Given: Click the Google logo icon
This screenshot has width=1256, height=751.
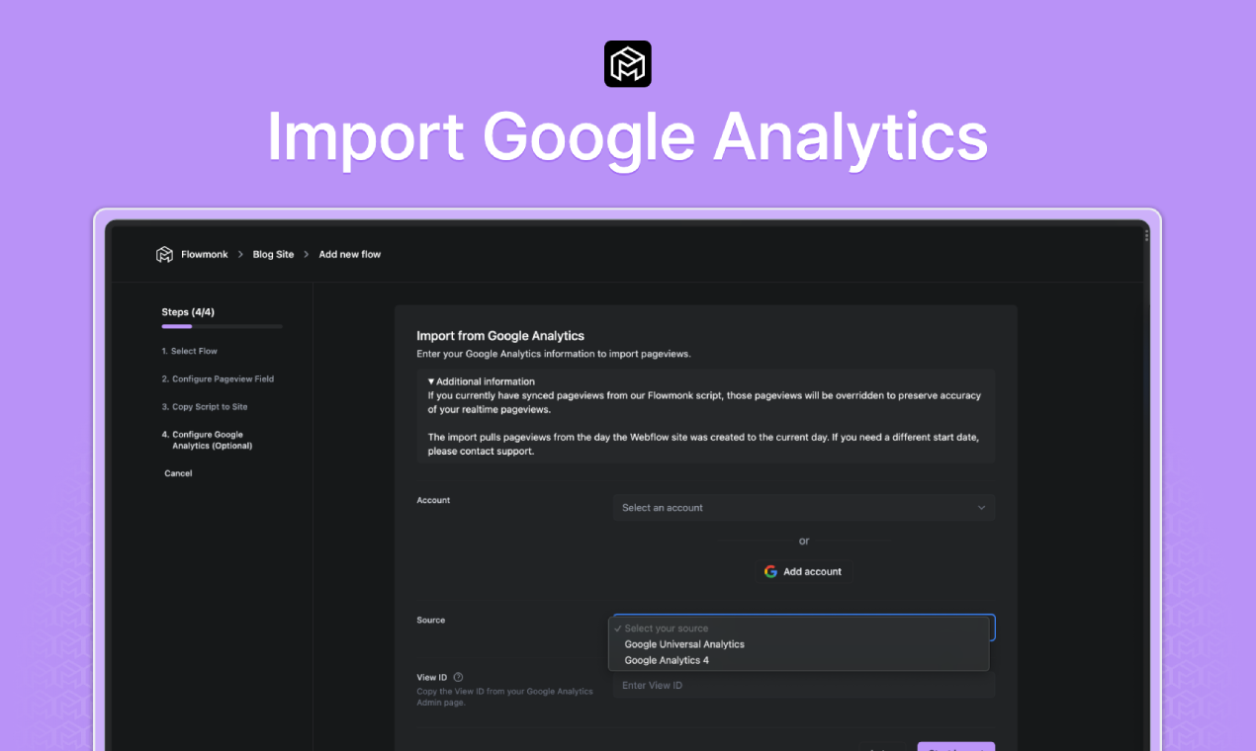Looking at the screenshot, I should (770, 571).
